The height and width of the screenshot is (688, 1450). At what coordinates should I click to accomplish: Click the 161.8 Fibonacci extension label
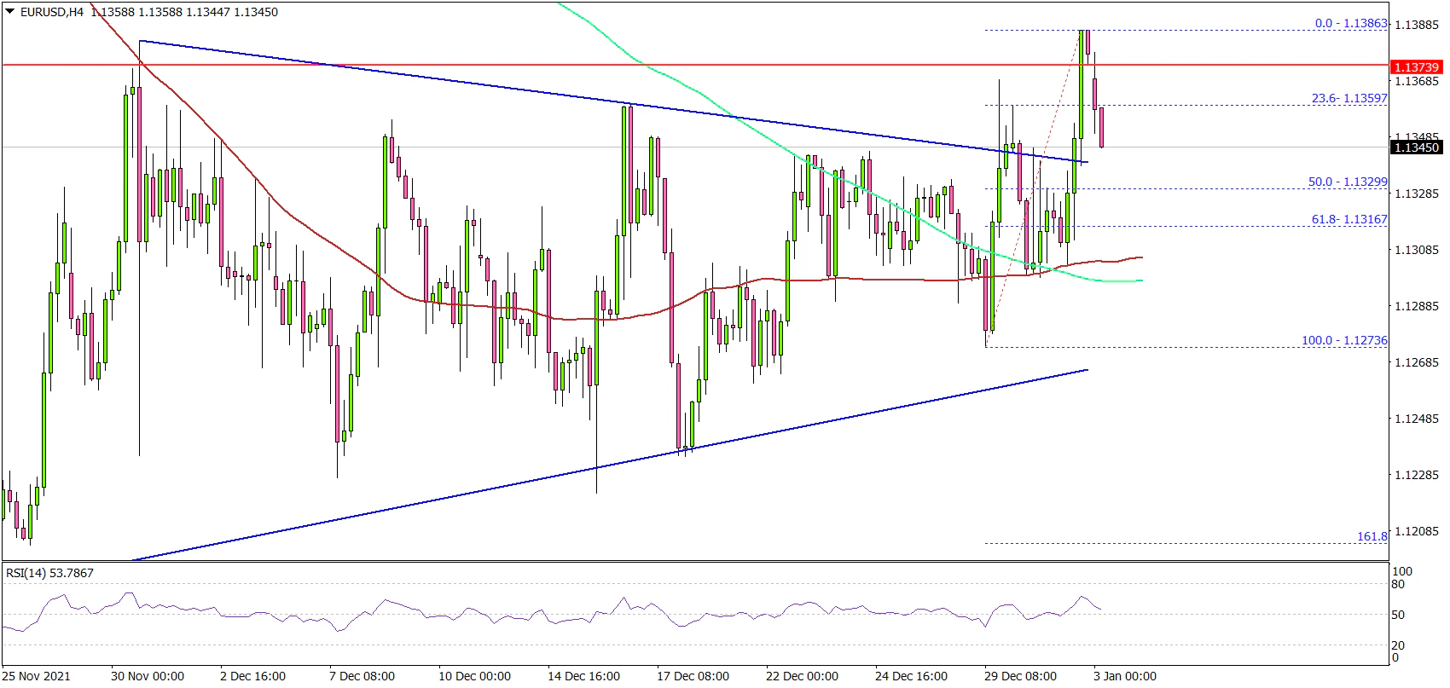point(1372,536)
